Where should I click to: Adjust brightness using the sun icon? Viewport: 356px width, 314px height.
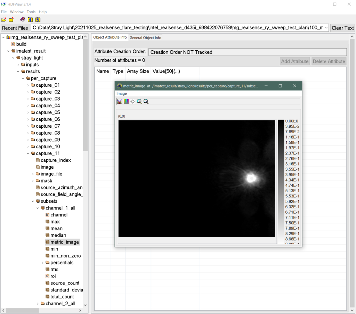[132, 101]
